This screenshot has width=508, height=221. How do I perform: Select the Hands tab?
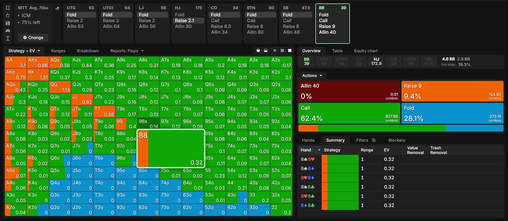point(308,140)
